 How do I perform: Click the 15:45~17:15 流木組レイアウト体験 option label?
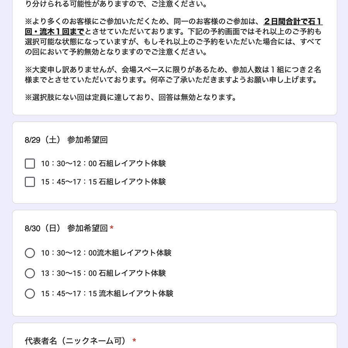pyautogui.click(x=107, y=293)
